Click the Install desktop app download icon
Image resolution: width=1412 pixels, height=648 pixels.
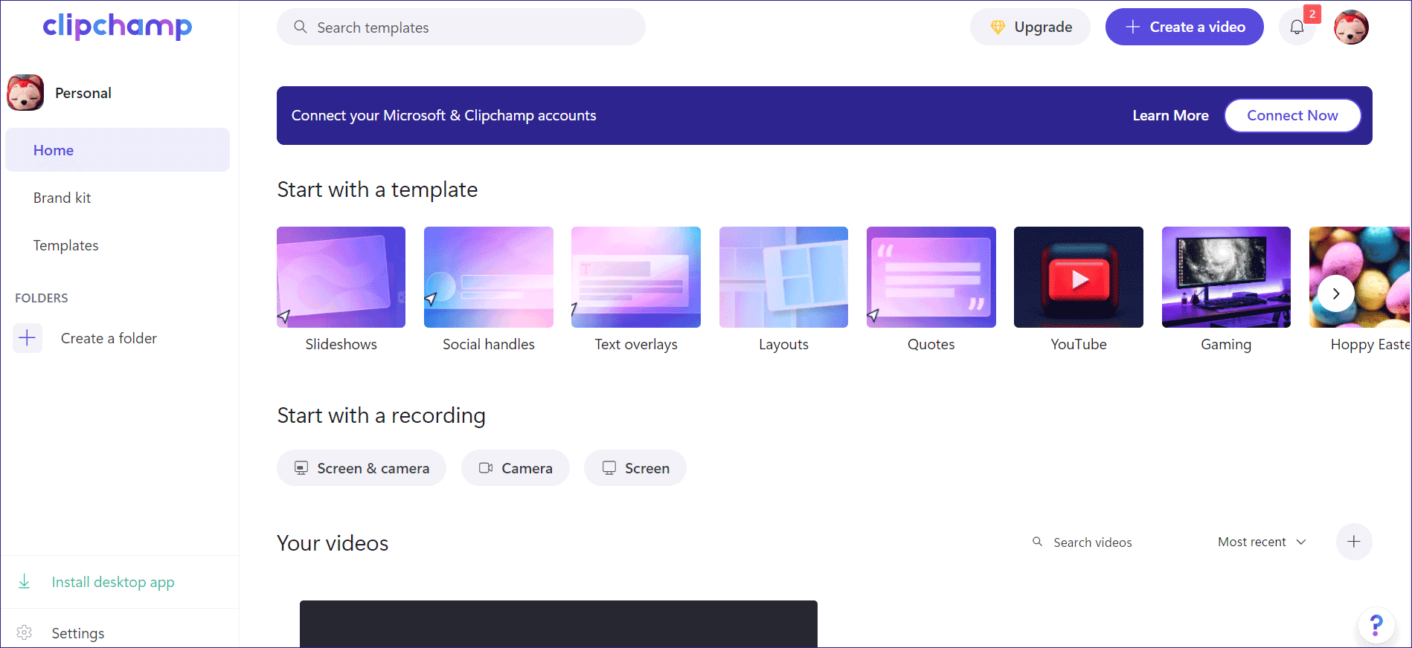[25, 582]
